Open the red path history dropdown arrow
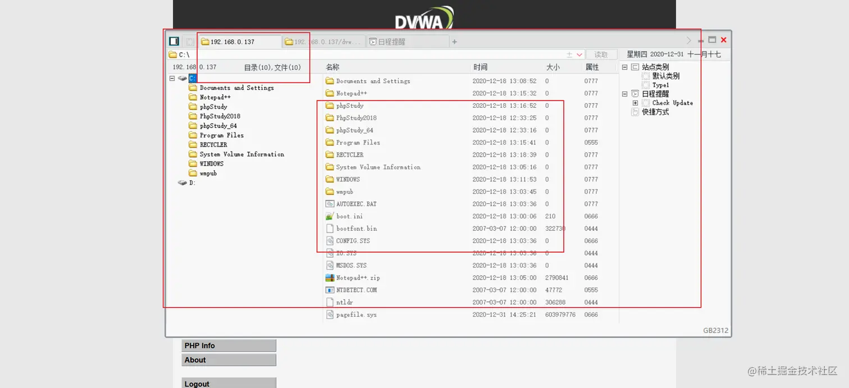 [579, 54]
